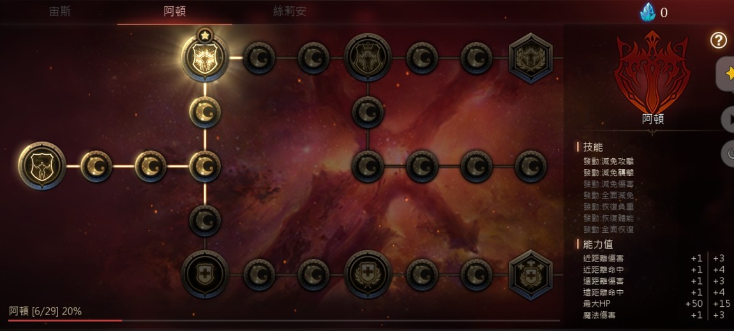The image size is (734, 331).
Task: Select the lit moon node below the star shield
Action: 205,112
